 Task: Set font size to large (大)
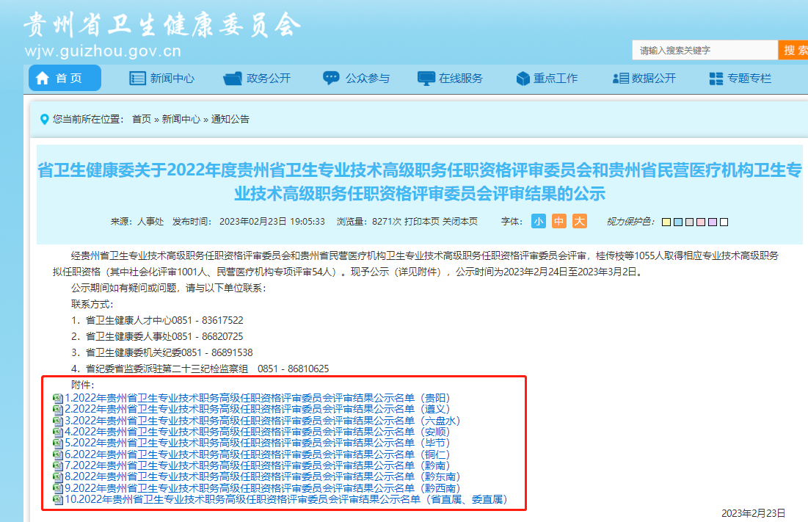pyautogui.click(x=580, y=221)
